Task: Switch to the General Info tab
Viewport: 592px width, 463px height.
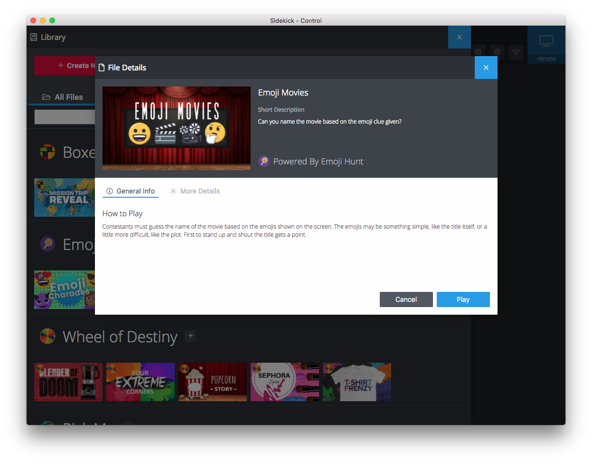Action: (131, 191)
